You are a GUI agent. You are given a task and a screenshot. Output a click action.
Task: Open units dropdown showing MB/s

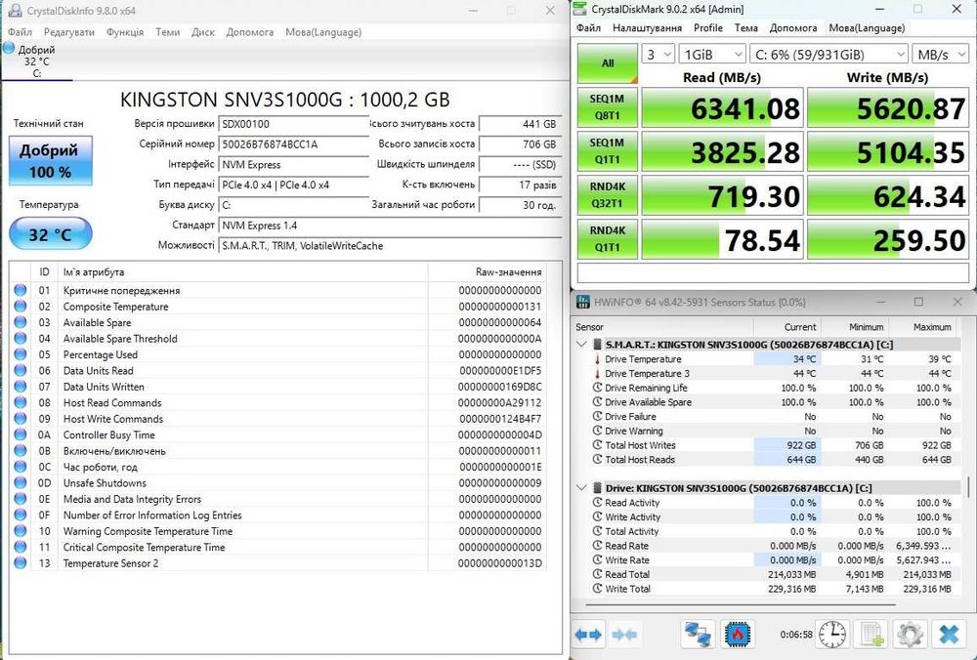[x=940, y=54]
